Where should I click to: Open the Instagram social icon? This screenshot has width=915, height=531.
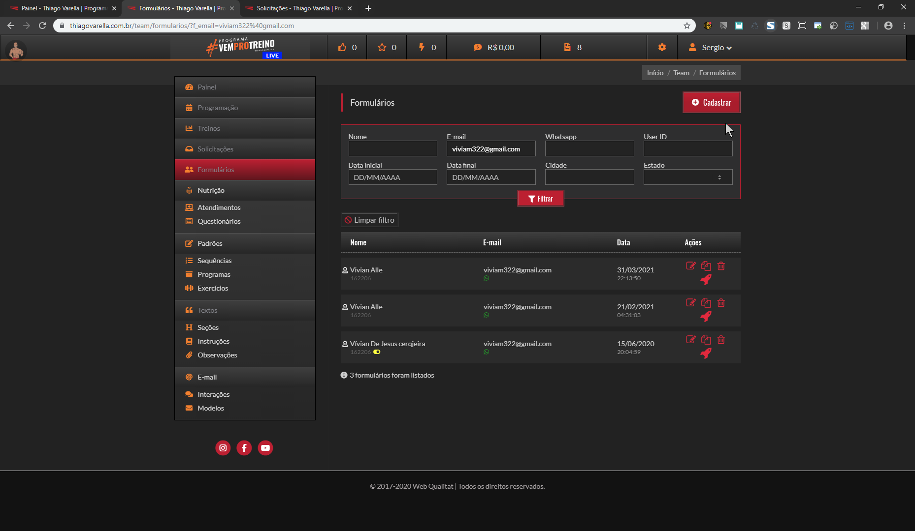(223, 448)
